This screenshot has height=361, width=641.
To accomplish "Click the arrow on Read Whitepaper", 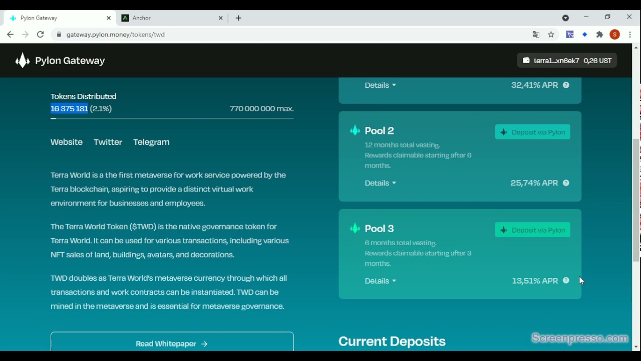I will tap(204, 344).
